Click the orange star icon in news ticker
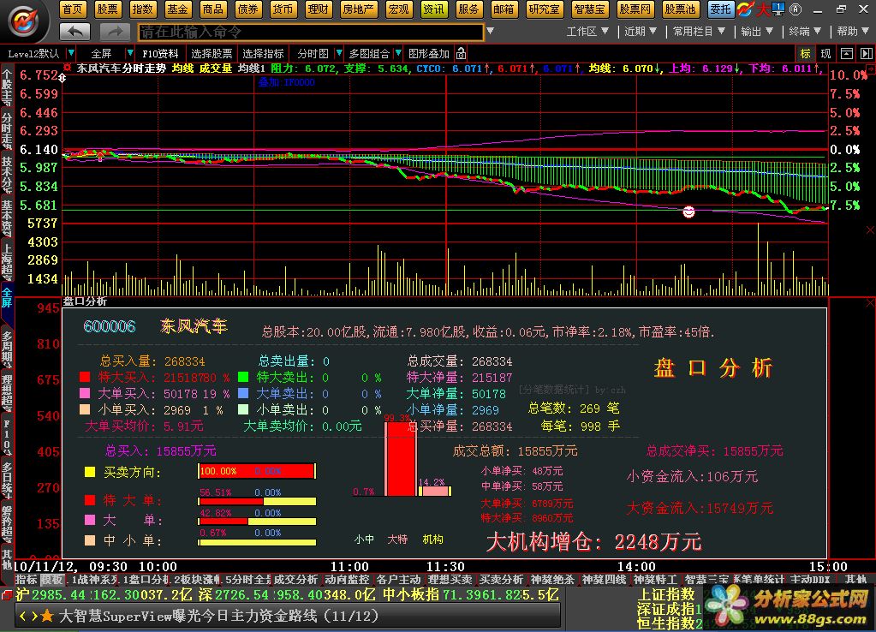The width and height of the screenshot is (876, 632). tap(47, 616)
